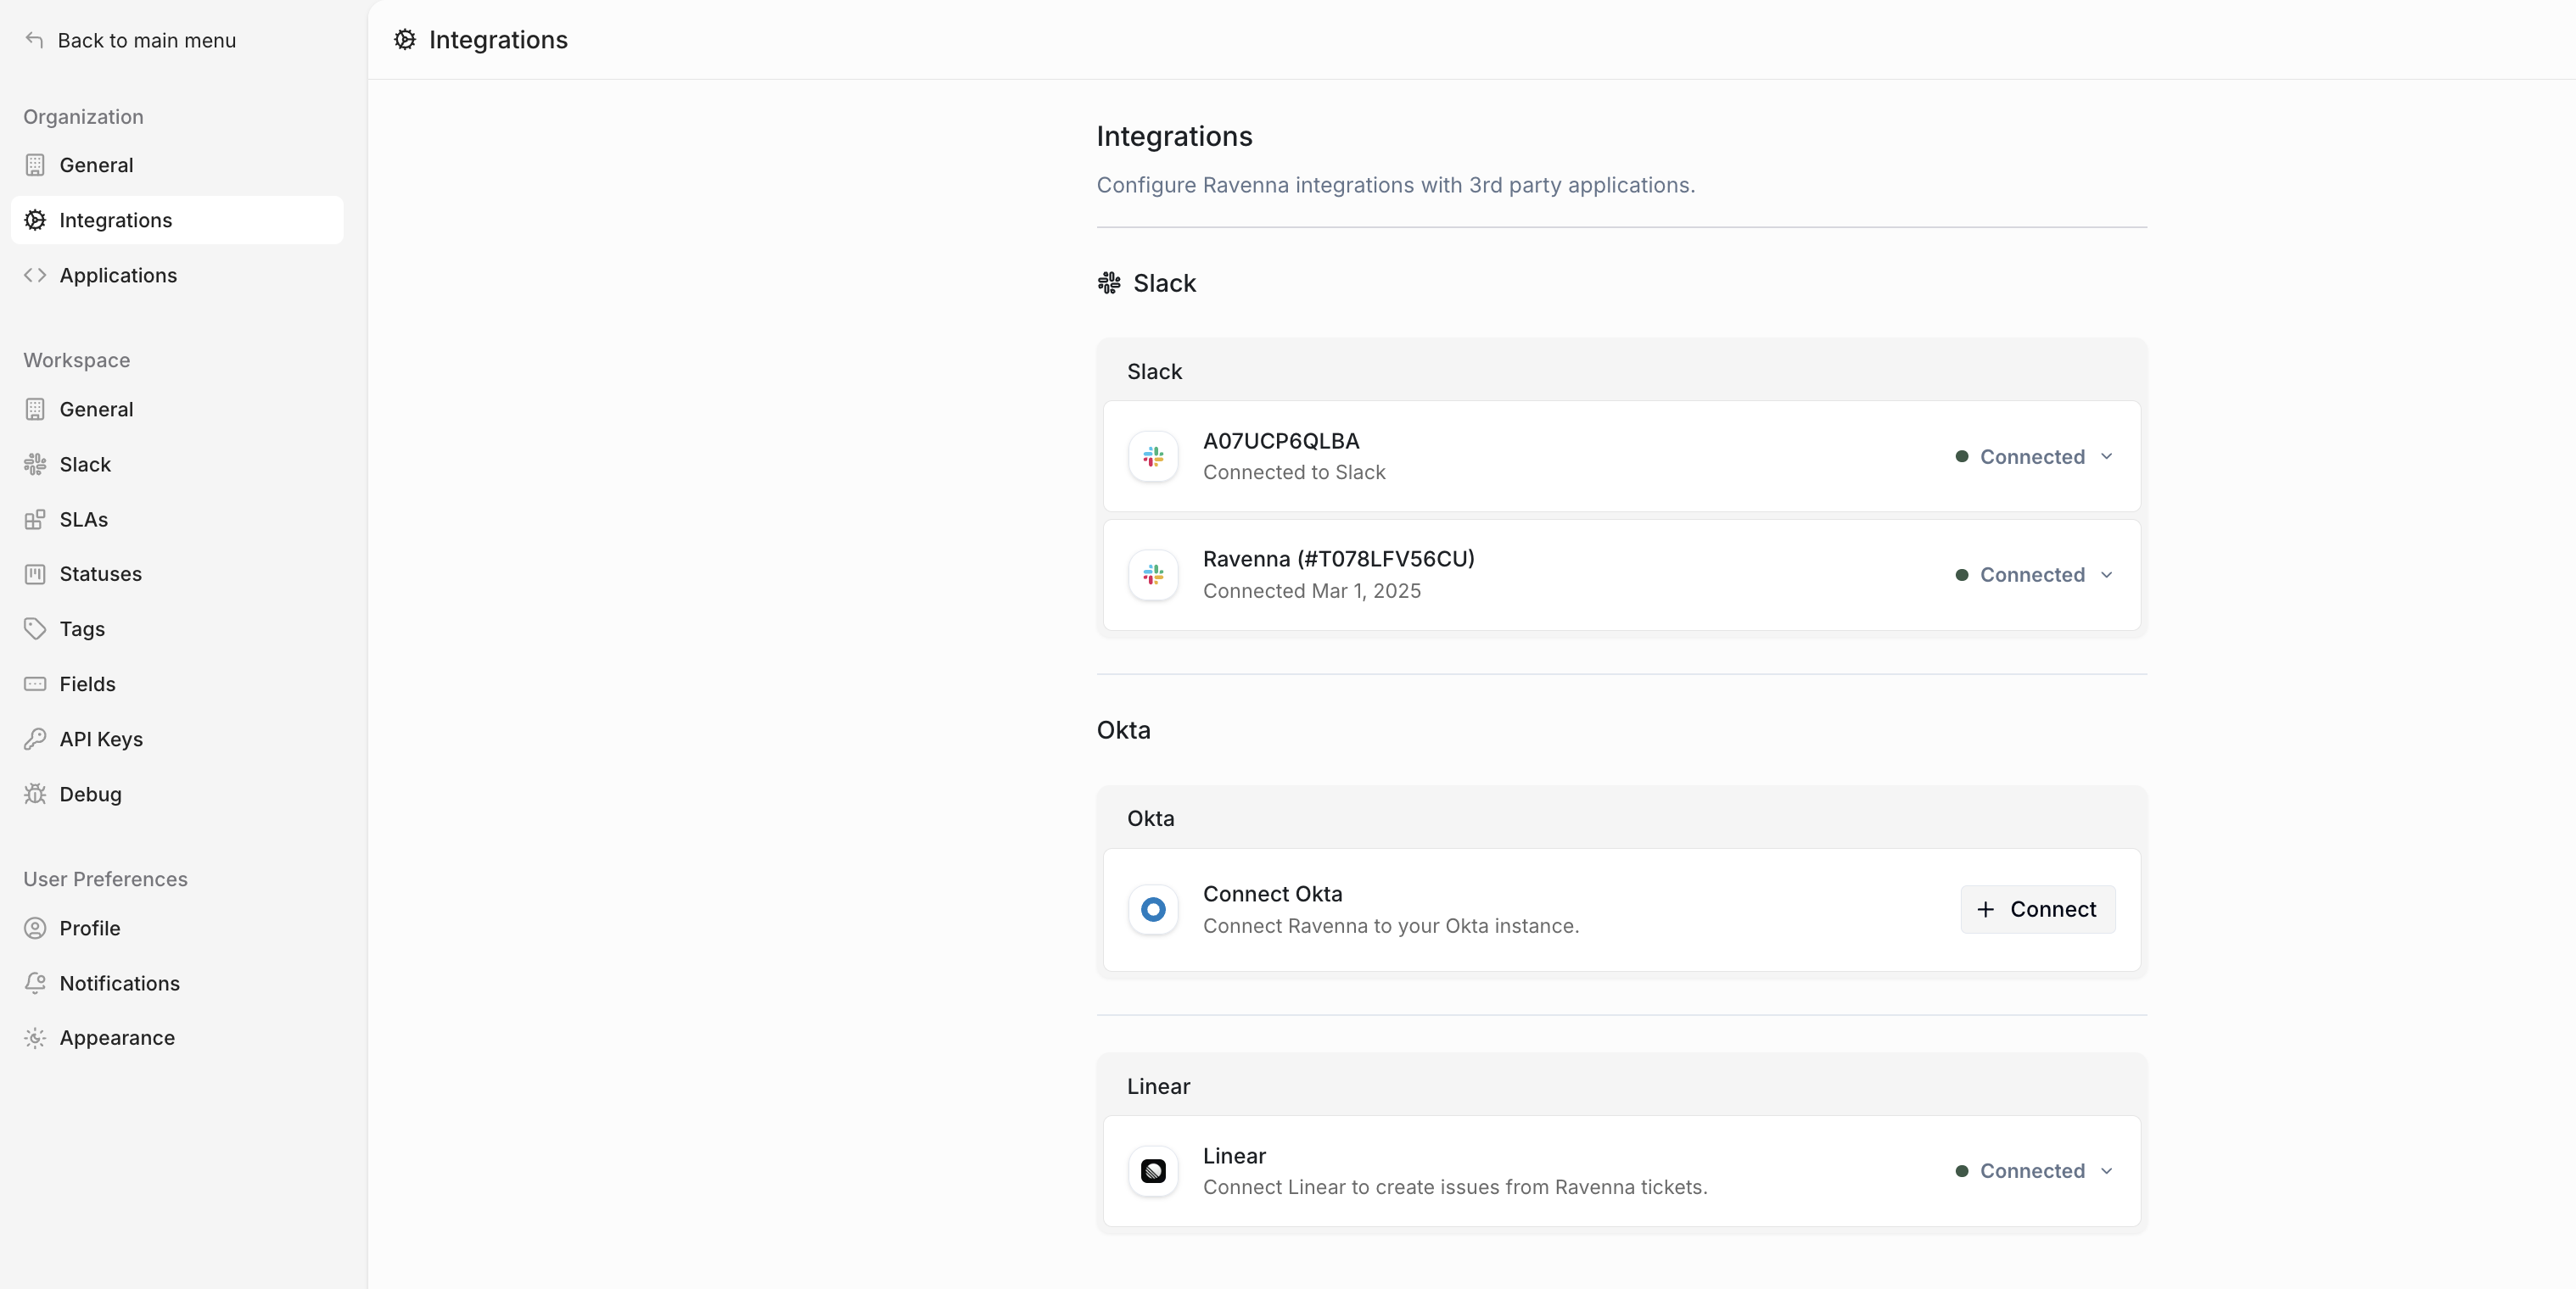
Task: Click the Slack logo in the A07UCP6QLBA row
Action: 1153,456
